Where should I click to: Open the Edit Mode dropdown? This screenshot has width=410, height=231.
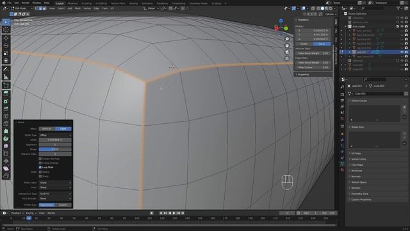[21, 8]
